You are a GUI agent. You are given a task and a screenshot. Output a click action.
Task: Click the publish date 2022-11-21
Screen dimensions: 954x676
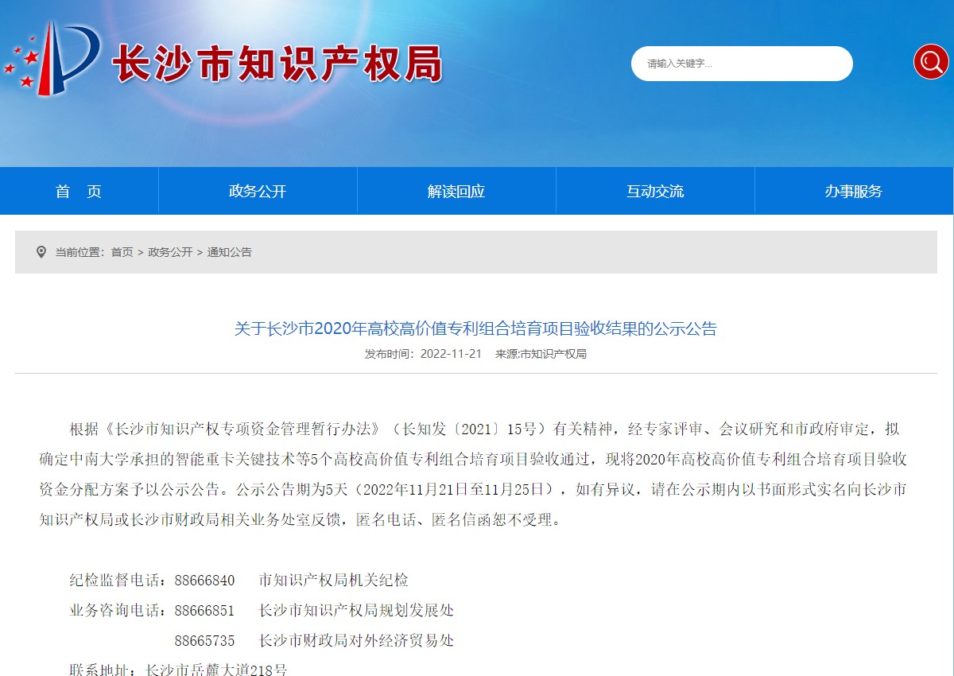point(451,354)
